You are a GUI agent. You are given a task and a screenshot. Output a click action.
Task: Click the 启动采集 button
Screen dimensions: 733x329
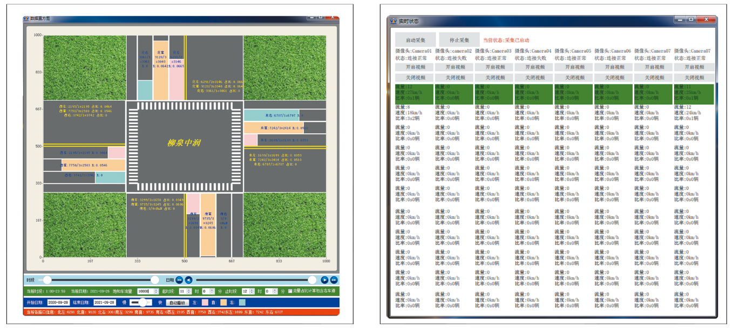click(x=415, y=40)
